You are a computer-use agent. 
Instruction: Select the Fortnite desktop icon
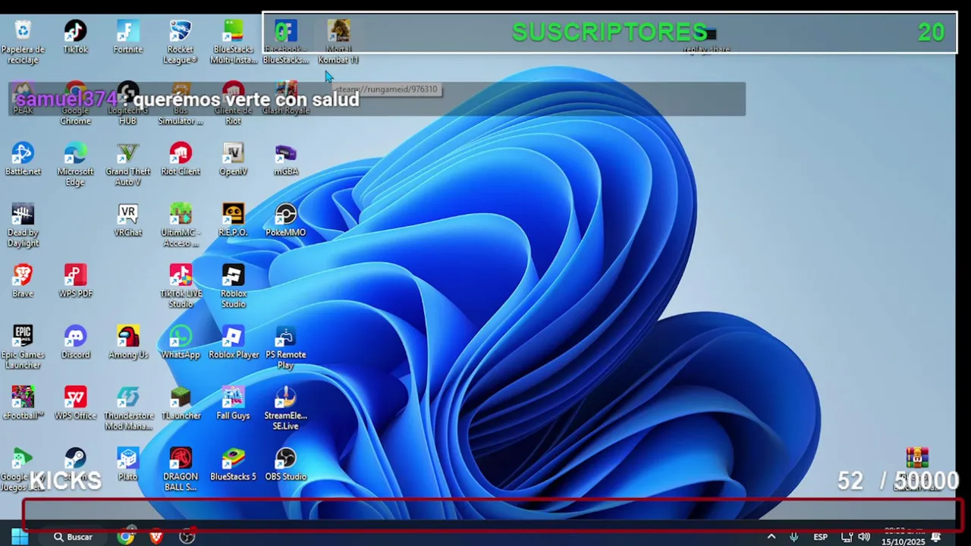(127, 37)
